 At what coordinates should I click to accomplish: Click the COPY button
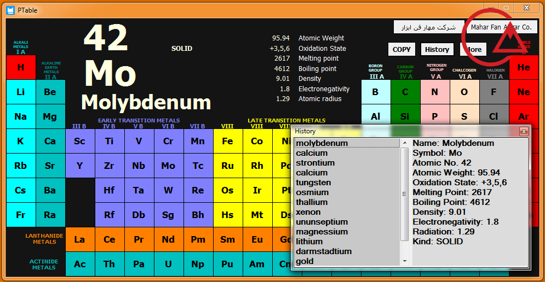pyautogui.click(x=401, y=49)
